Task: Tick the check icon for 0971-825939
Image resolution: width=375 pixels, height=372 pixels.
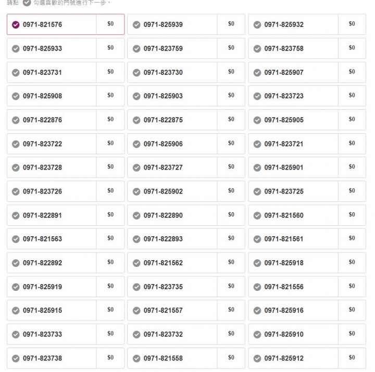Action: click(x=136, y=24)
